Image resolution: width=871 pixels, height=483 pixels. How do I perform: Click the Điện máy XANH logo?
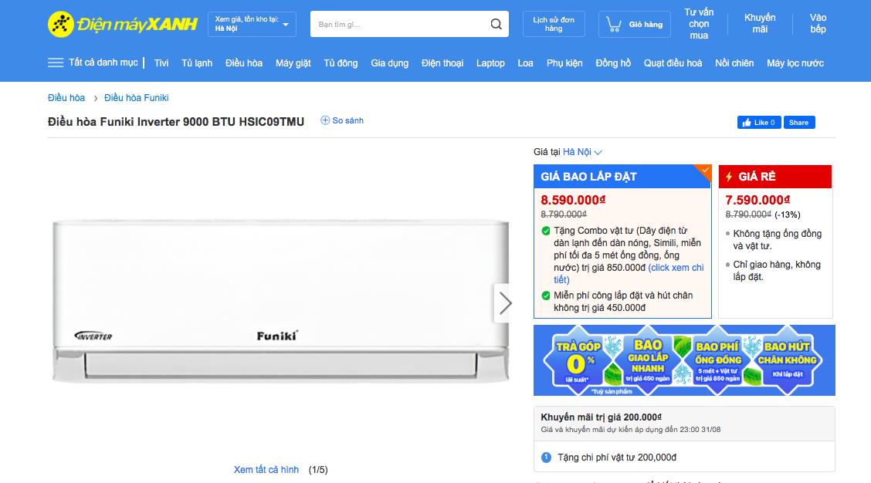point(122,25)
